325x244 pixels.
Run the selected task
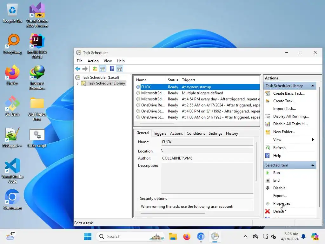tap(276, 173)
